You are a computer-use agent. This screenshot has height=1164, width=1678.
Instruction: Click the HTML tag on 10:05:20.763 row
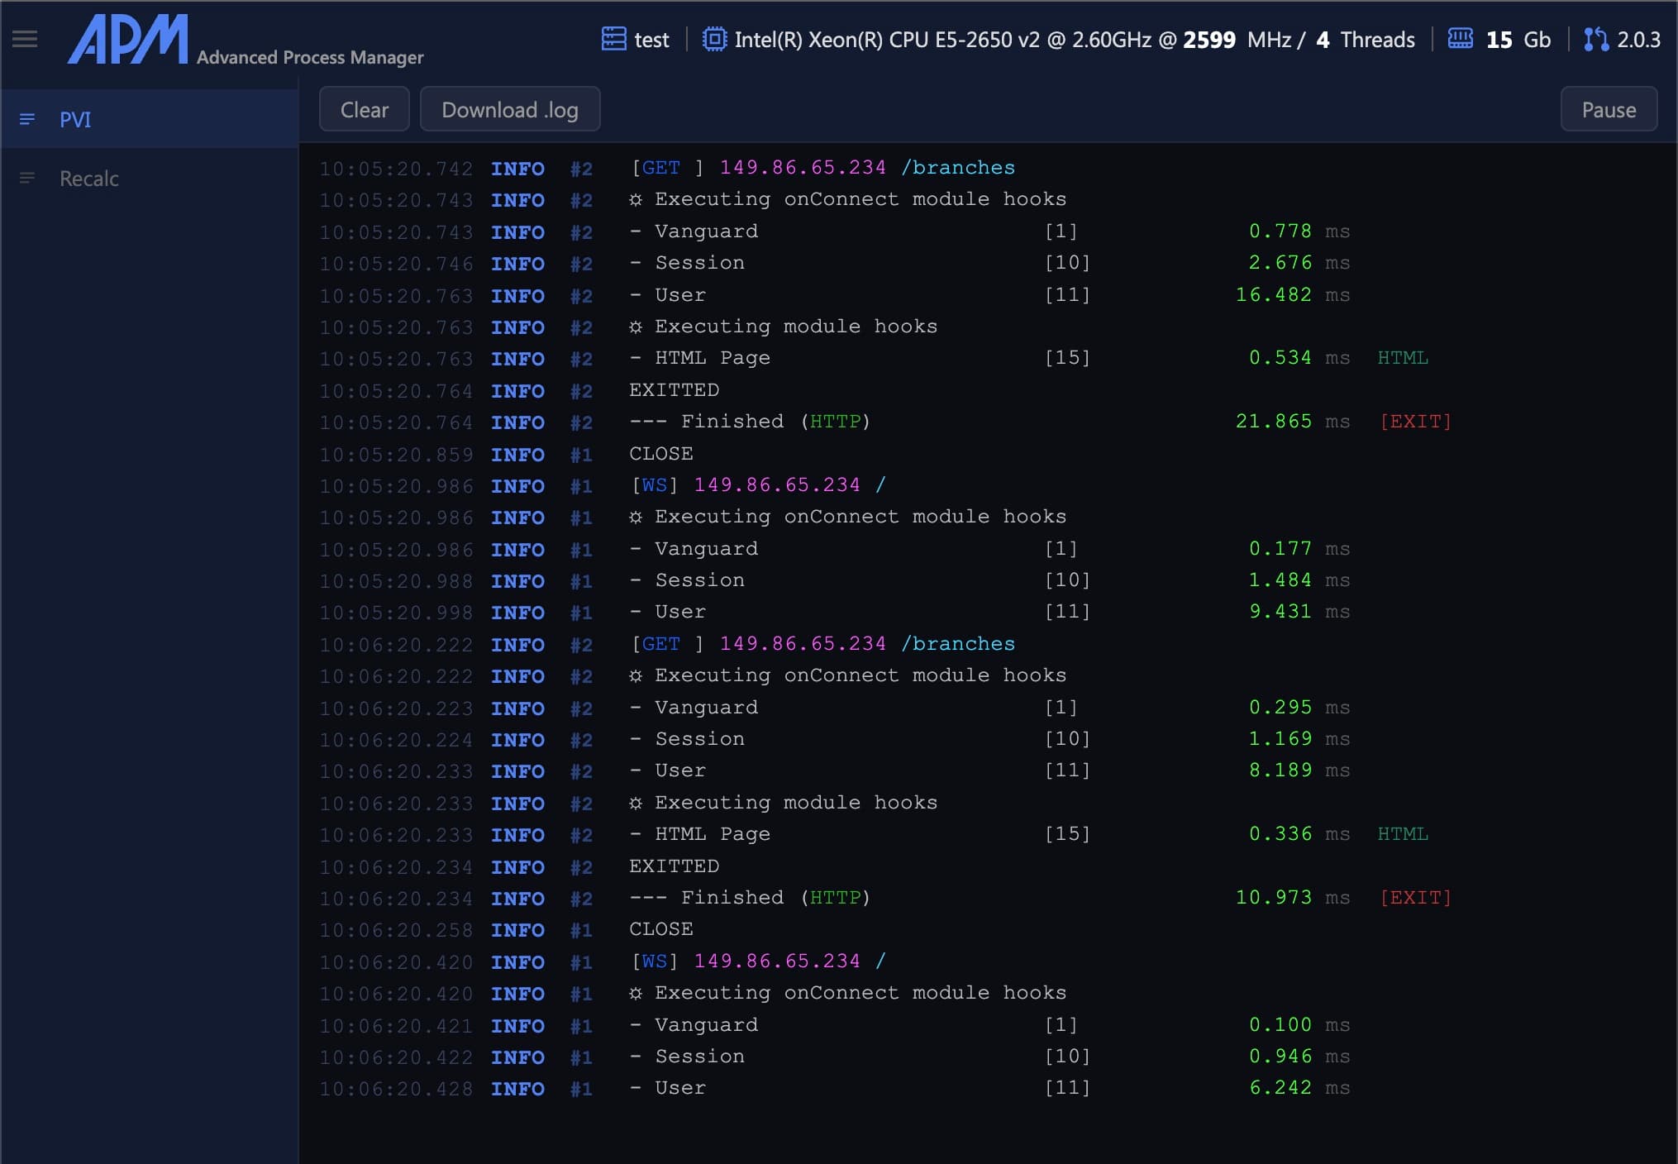pos(1403,358)
